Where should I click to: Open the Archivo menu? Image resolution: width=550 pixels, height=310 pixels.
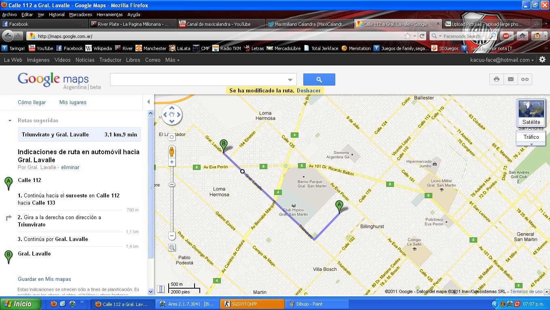(10, 15)
